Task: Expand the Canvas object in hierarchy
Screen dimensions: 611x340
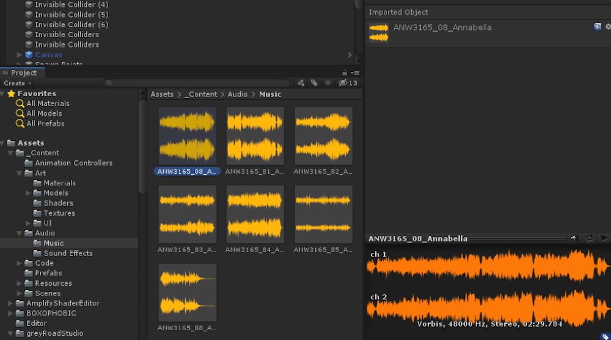Action: [x=19, y=55]
